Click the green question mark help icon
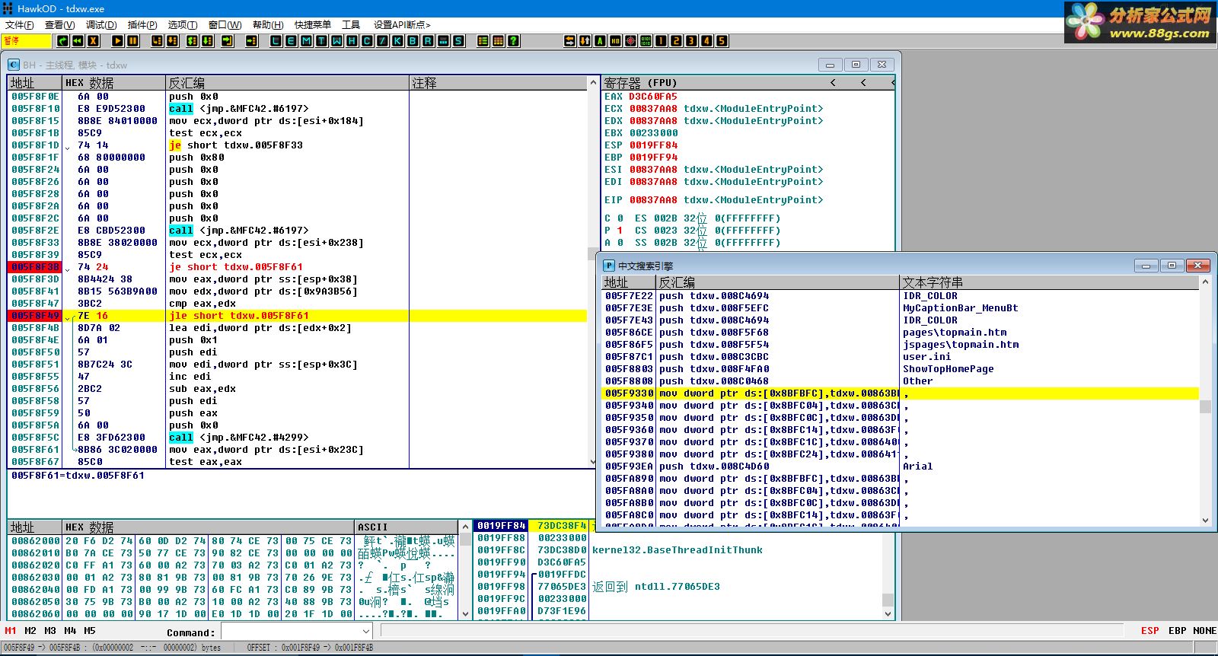 [514, 41]
